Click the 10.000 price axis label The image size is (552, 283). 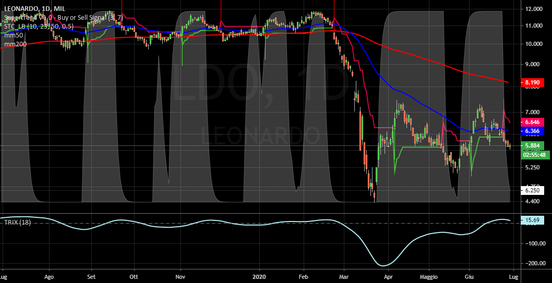tap(533, 44)
